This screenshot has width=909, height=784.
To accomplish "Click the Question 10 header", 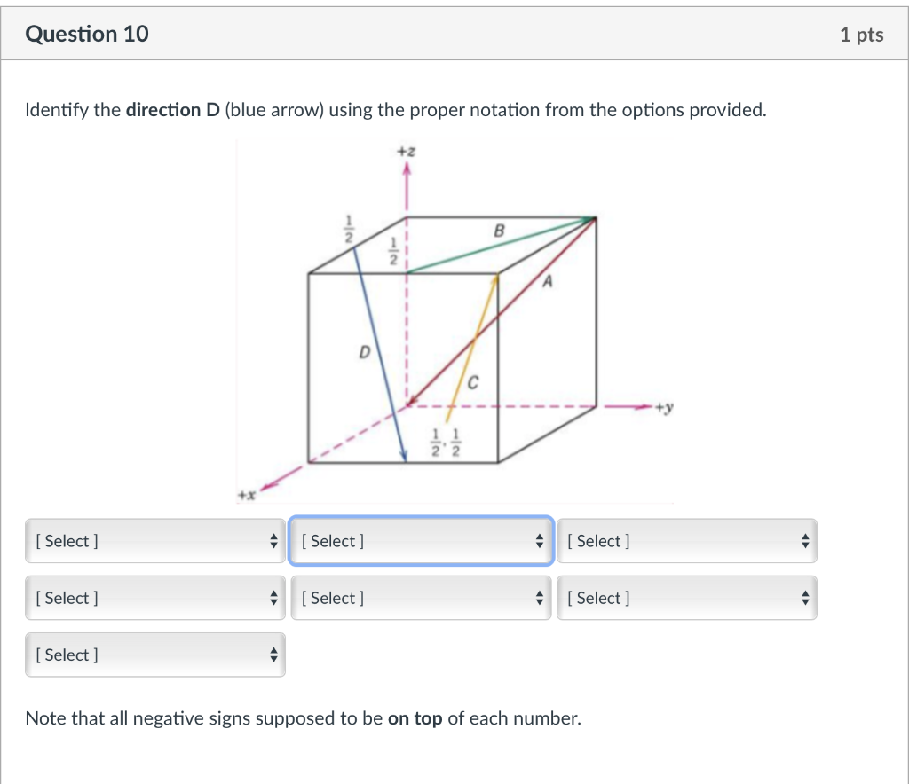I will coord(87,34).
